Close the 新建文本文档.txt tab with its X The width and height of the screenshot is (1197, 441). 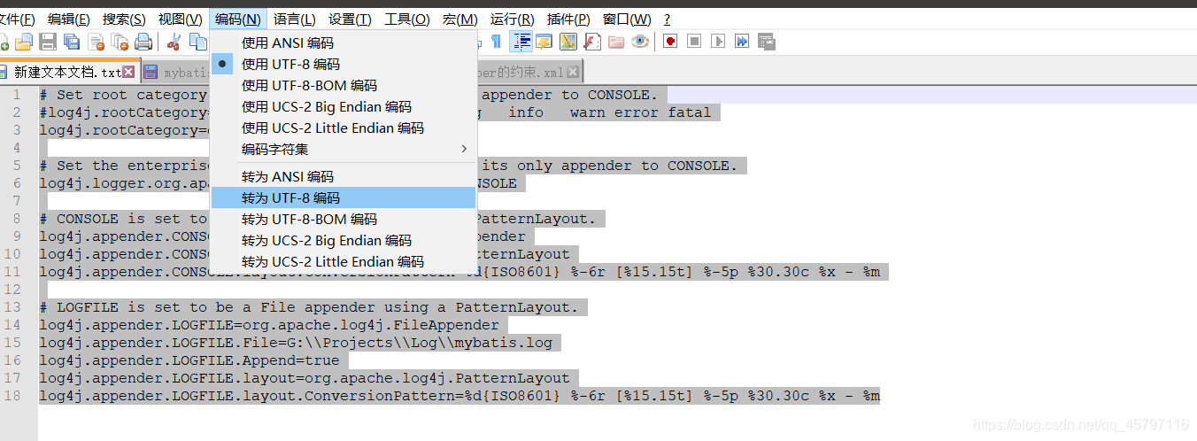point(128,72)
